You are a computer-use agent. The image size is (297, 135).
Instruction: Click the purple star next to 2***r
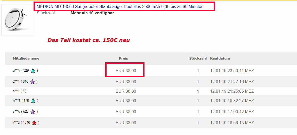[32, 82]
